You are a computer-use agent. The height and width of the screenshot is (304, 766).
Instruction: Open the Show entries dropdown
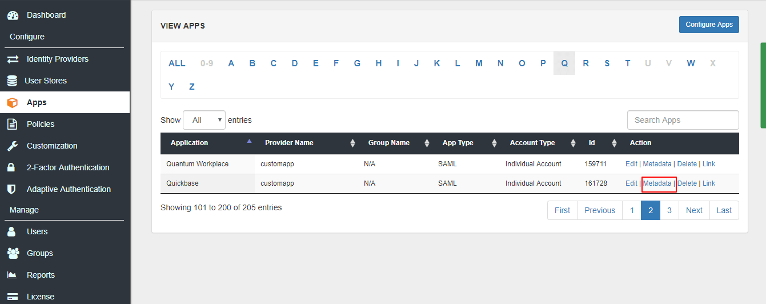[204, 121]
